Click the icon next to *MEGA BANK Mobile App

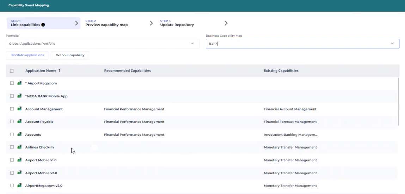tap(19, 96)
